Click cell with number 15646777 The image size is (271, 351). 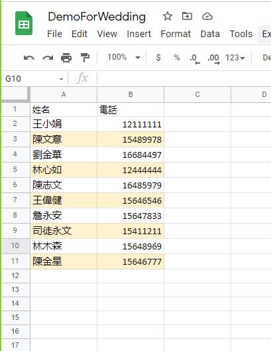(131, 261)
